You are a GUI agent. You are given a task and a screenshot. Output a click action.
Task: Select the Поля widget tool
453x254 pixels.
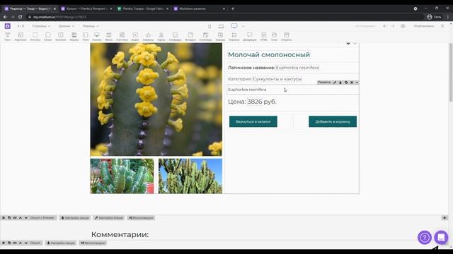86,37
